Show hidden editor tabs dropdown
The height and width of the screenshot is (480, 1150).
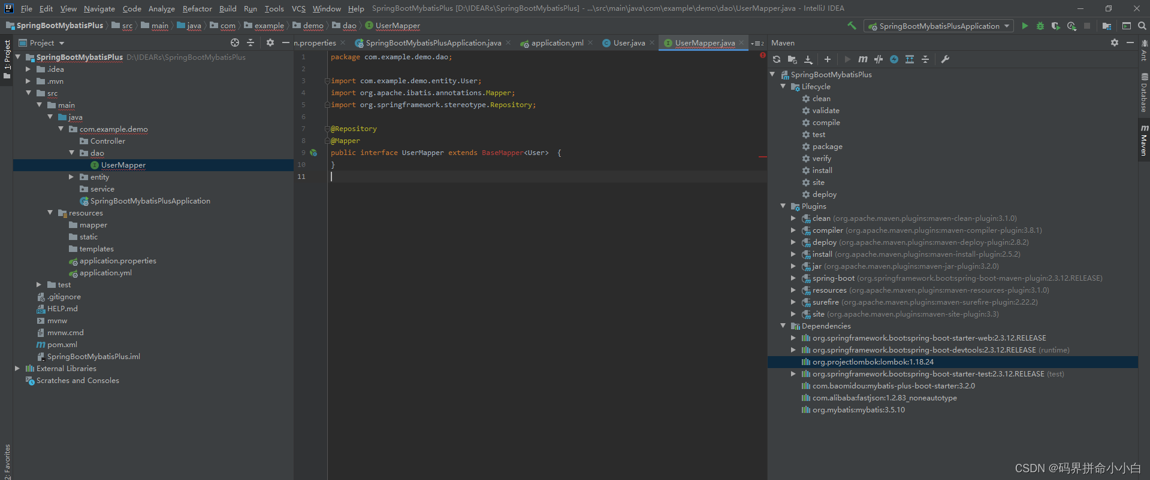tap(757, 43)
